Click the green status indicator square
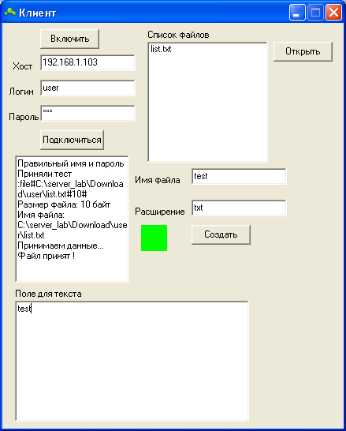346x431 pixels. coord(154,238)
